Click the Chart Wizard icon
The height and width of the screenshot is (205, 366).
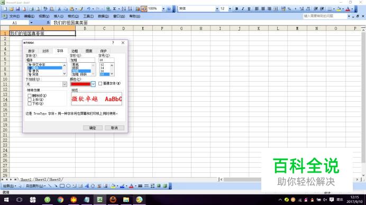tap(138, 9)
